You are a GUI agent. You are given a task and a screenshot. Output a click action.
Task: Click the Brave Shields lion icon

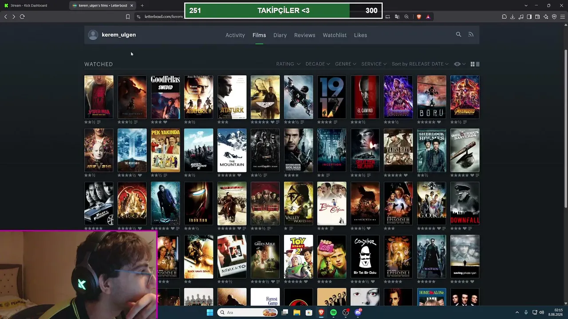tap(418, 17)
